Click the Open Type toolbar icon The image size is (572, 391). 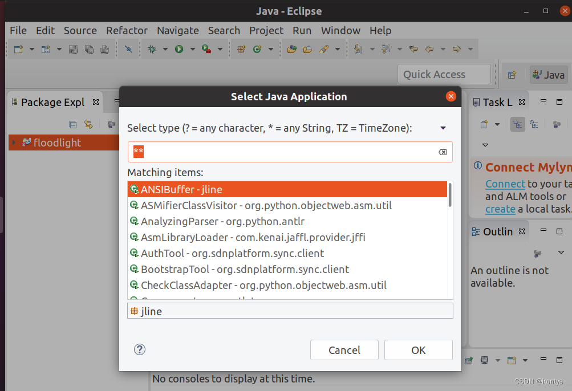[292, 49]
